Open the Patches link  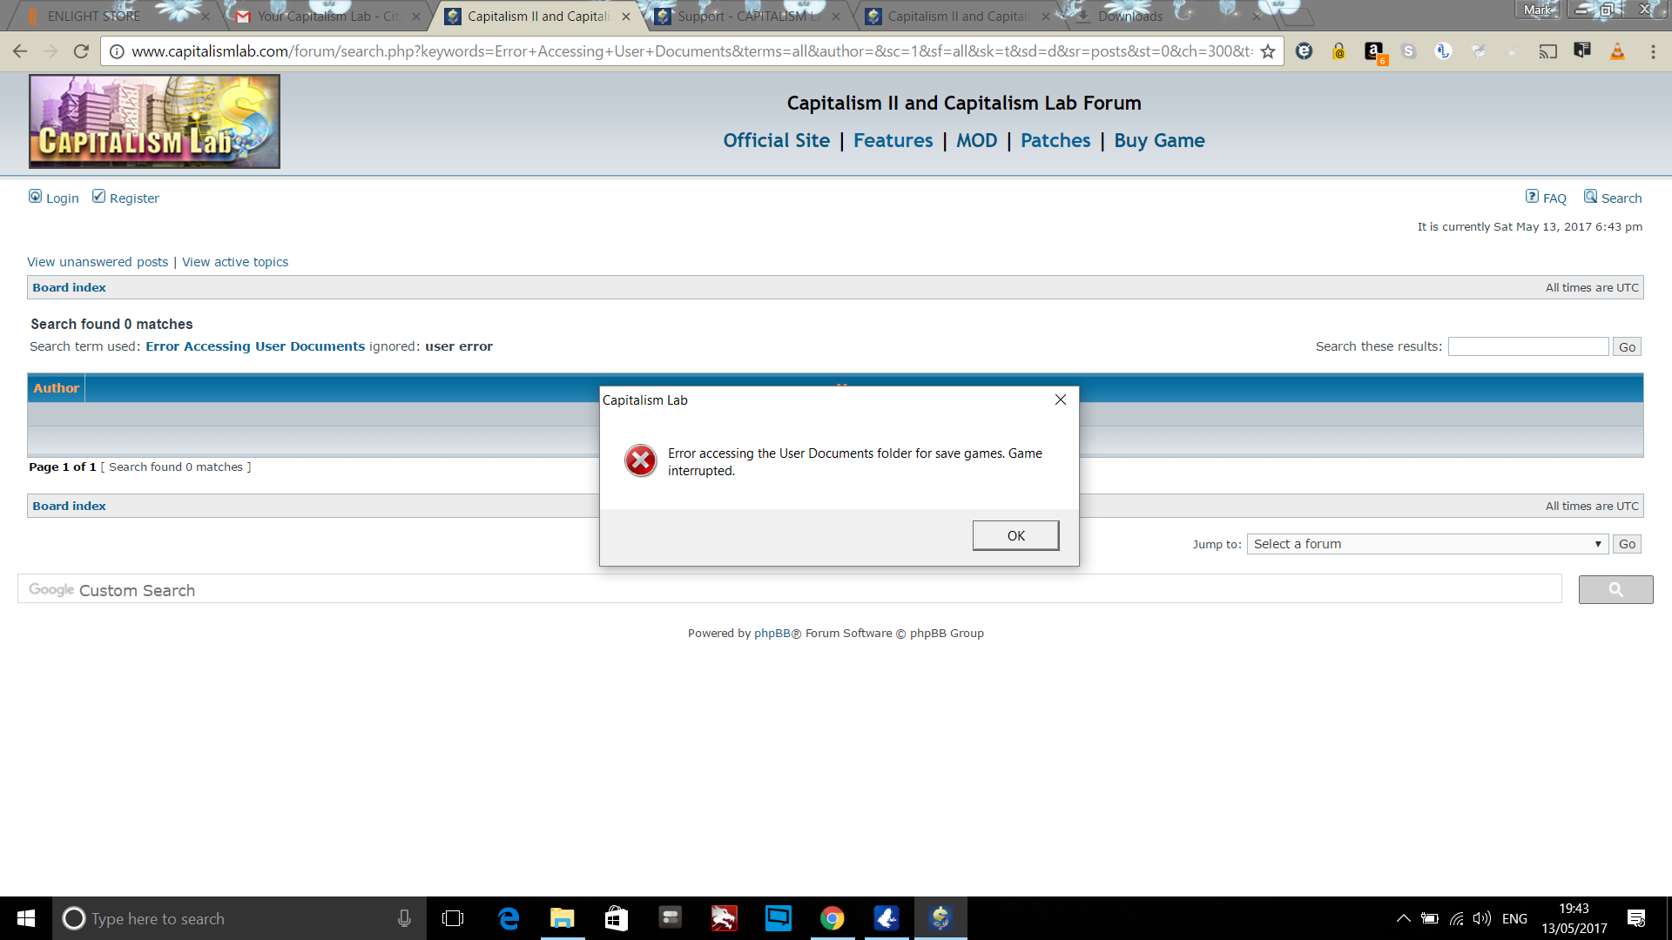point(1055,140)
